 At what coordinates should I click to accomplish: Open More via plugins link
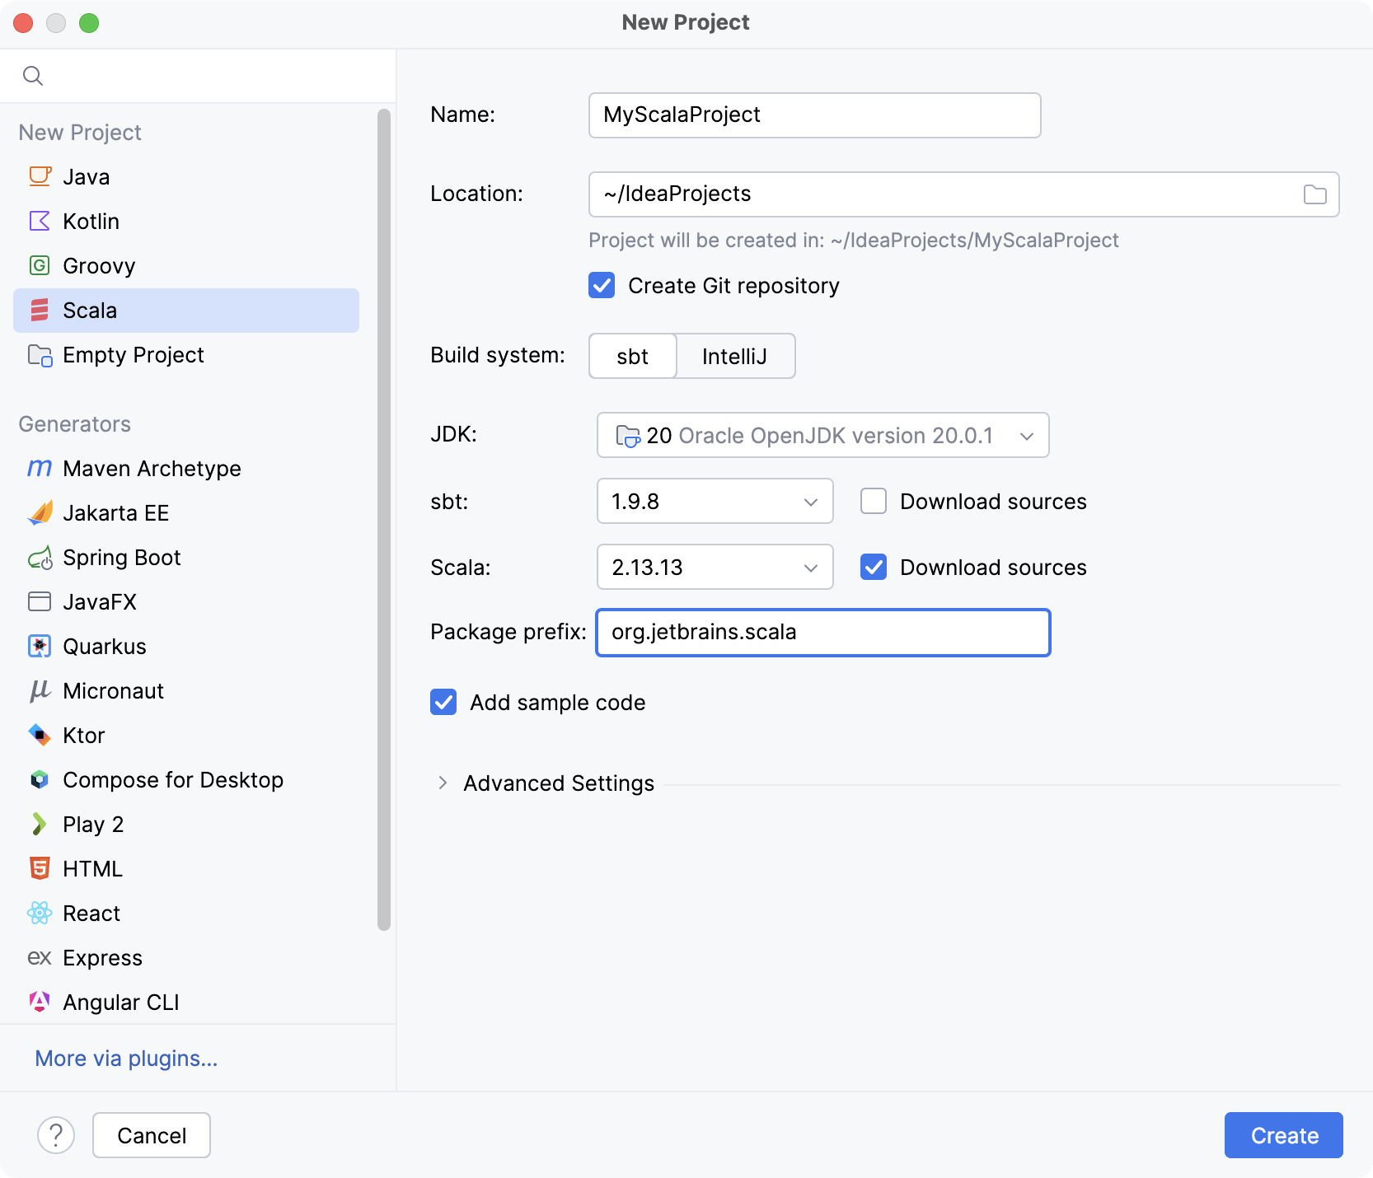pyautogui.click(x=126, y=1058)
